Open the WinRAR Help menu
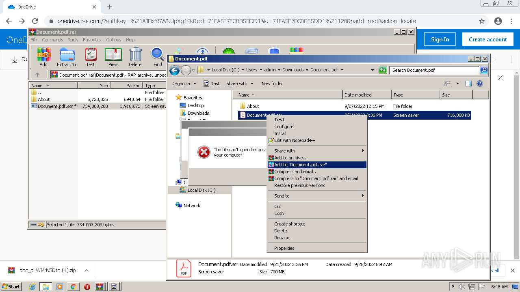The width and height of the screenshot is (520, 292). tap(130, 40)
